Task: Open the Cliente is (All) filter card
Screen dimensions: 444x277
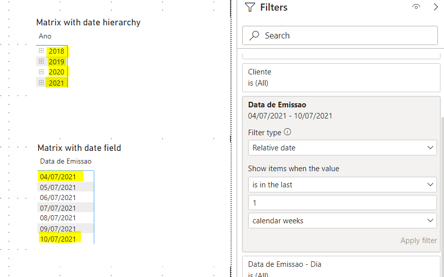Action: pyautogui.click(x=341, y=77)
